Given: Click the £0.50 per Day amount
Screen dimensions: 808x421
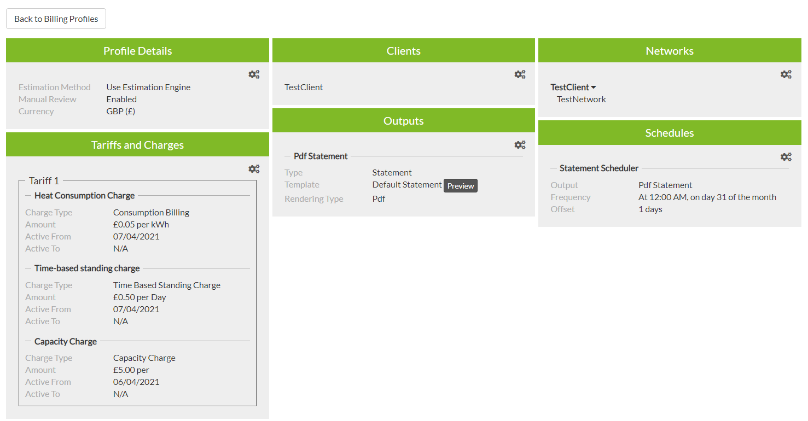Looking at the screenshot, I should click(x=139, y=297).
